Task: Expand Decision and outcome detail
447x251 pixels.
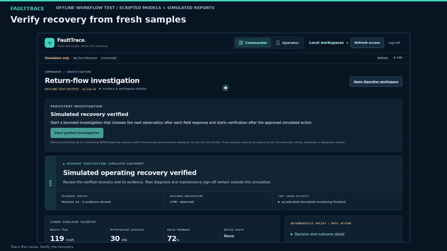Action: point(317,234)
